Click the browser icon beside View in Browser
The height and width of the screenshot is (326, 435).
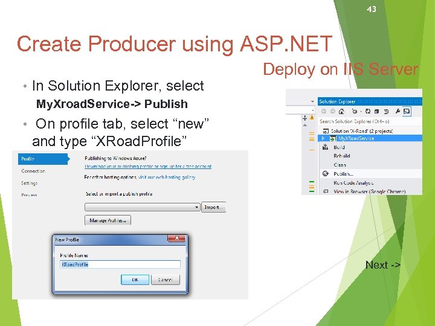326,191
